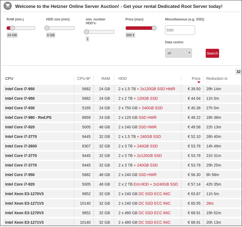Select the Intel Core i7-3770 row priced € 52.10

(x=122, y=137)
